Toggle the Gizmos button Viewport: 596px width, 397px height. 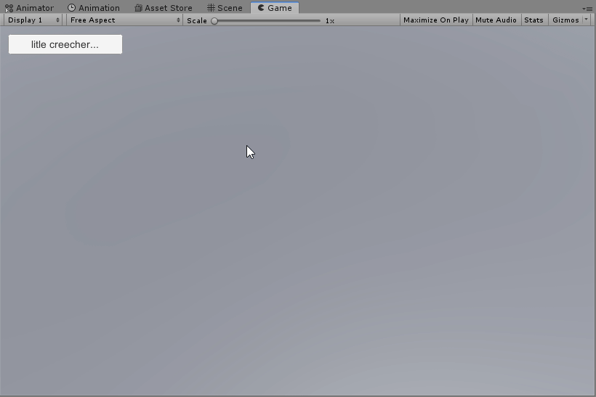pyautogui.click(x=565, y=20)
